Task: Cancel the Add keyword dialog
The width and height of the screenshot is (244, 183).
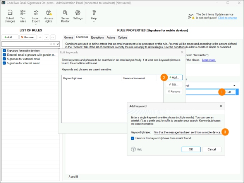Action: [212, 149]
